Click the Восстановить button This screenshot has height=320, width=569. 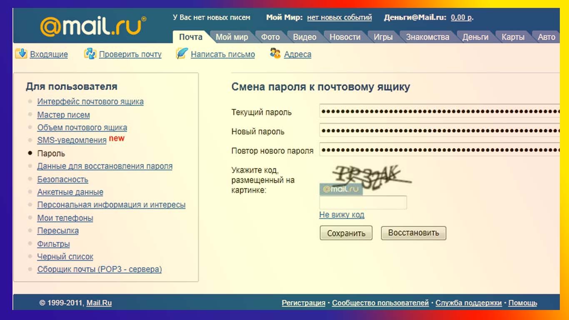tap(414, 233)
